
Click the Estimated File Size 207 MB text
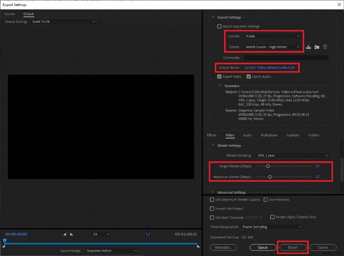coord(231,237)
